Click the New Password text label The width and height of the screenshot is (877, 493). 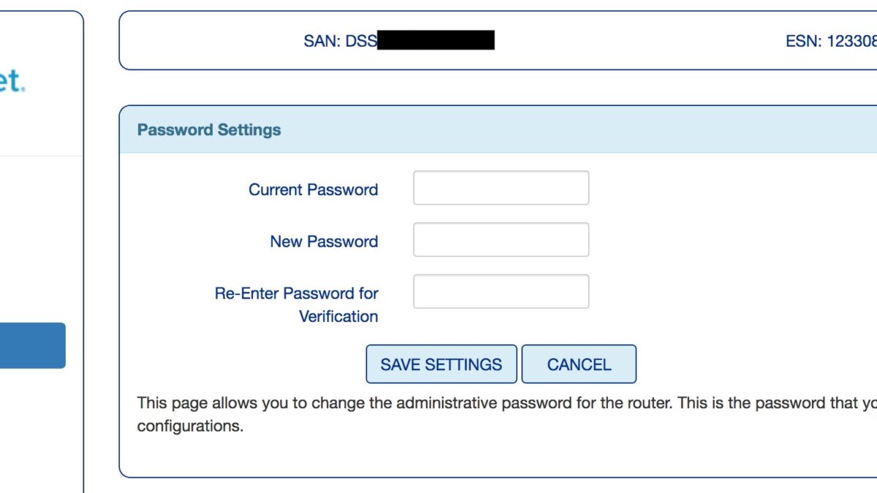pyautogui.click(x=323, y=241)
